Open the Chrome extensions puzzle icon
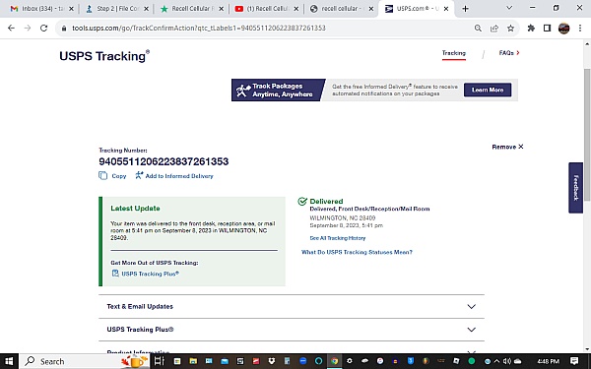Screen dimensions: 591x369 click(531, 28)
